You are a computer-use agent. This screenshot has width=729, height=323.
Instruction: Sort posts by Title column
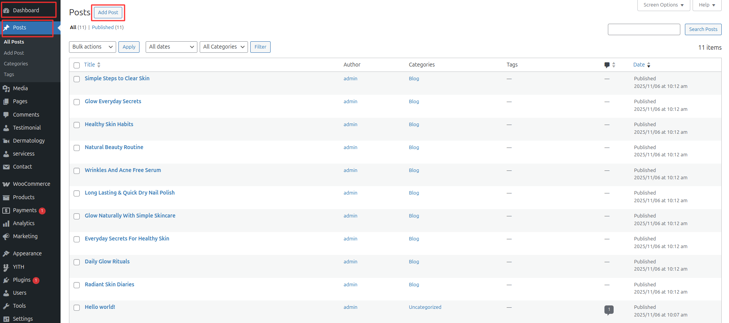pyautogui.click(x=92, y=65)
